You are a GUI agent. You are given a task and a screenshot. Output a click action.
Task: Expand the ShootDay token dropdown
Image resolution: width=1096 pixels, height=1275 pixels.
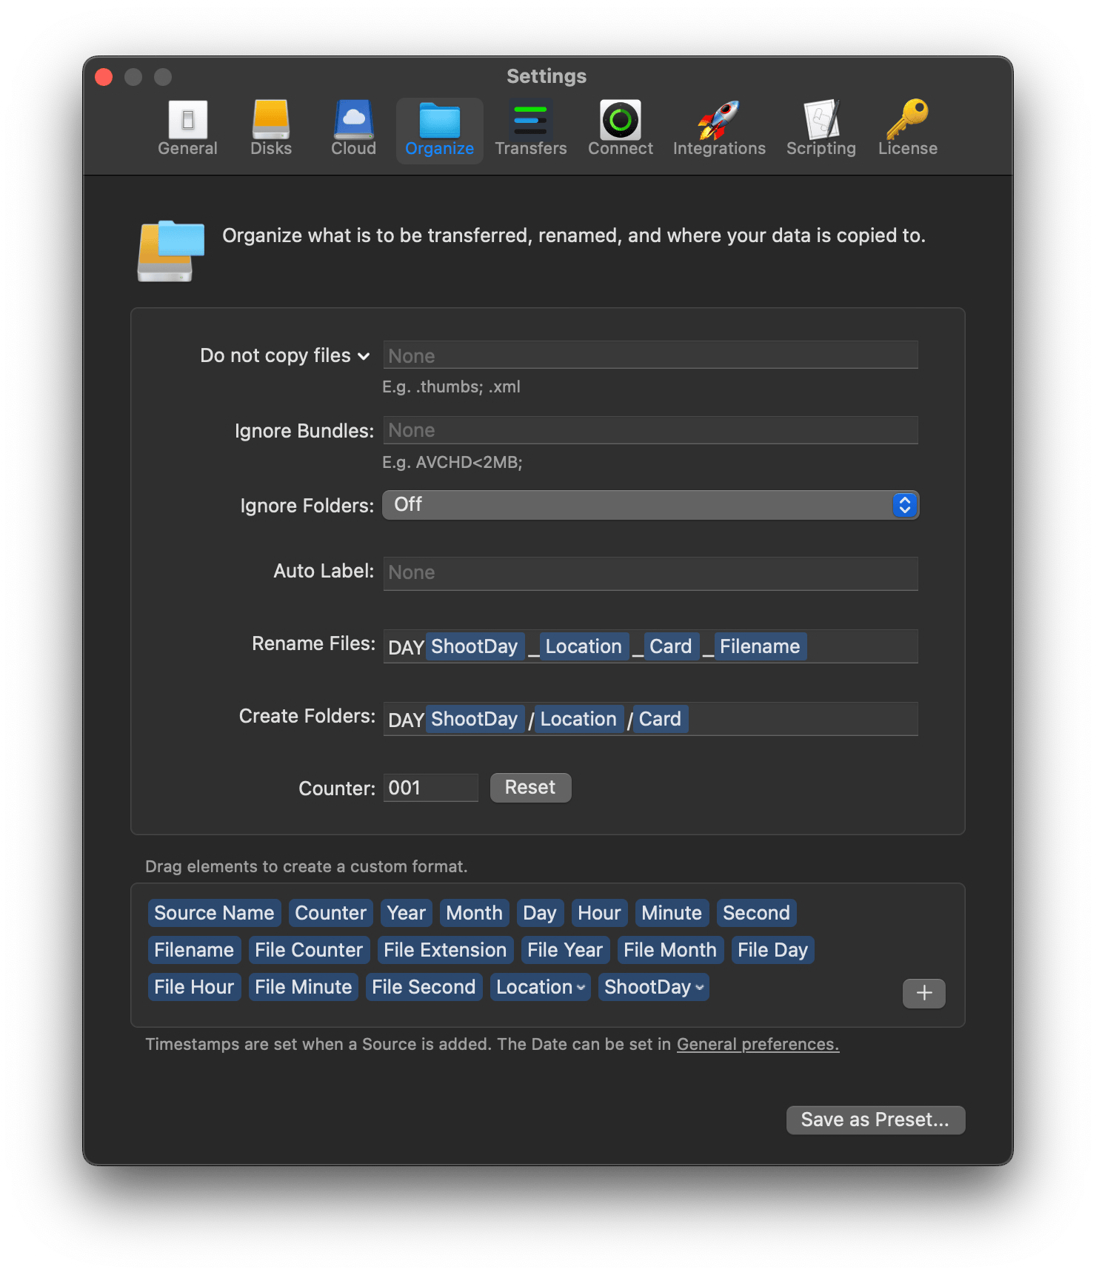point(700,988)
